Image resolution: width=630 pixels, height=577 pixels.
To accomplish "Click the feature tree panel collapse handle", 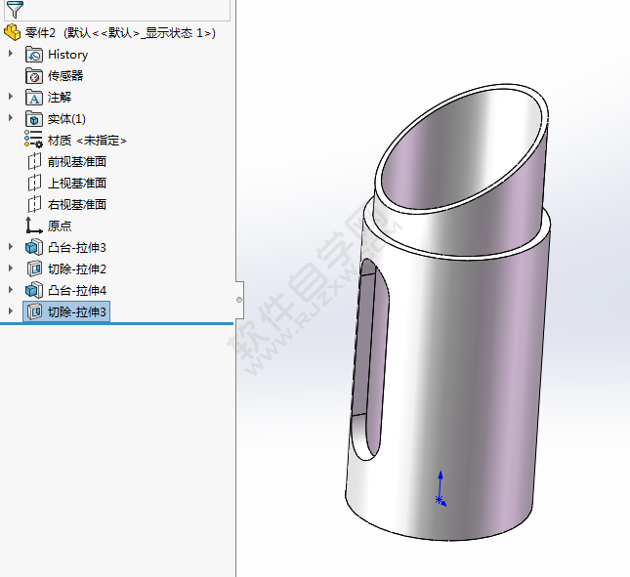I will click(x=239, y=300).
